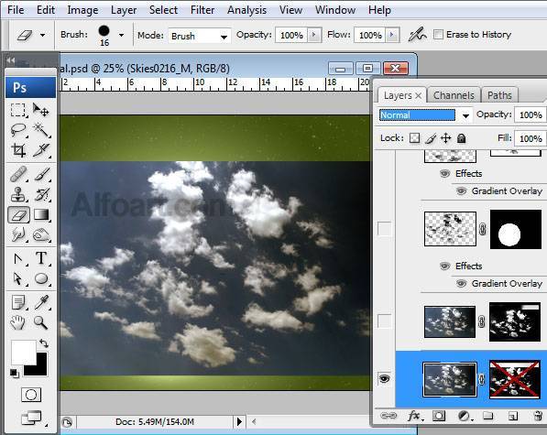547x435 pixels.
Task: Switch to the Paths tab
Action: (x=499, y=95)
